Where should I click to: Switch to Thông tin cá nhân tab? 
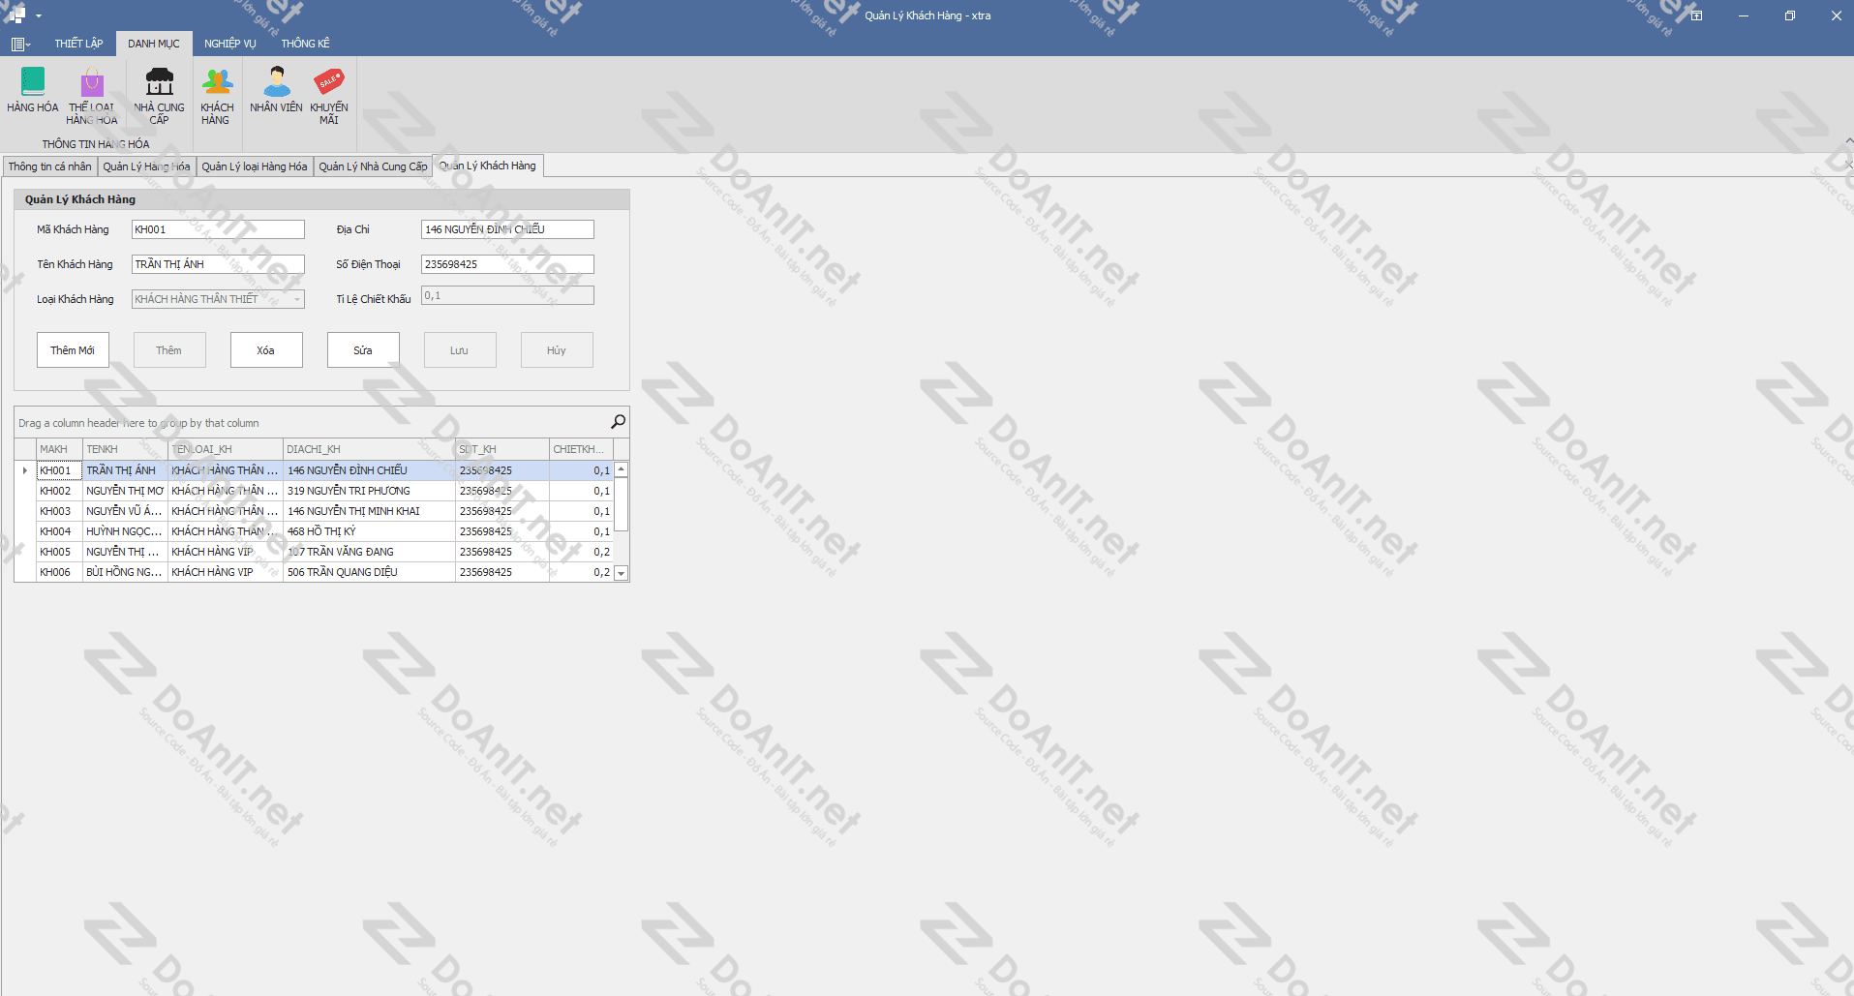tap(50, 166)
